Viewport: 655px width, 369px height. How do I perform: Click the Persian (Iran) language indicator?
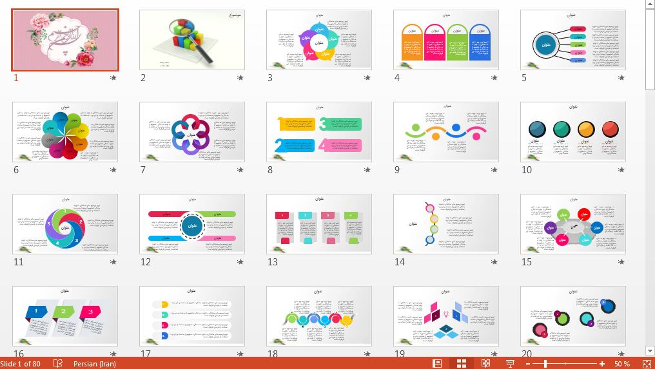click(95, 364)
